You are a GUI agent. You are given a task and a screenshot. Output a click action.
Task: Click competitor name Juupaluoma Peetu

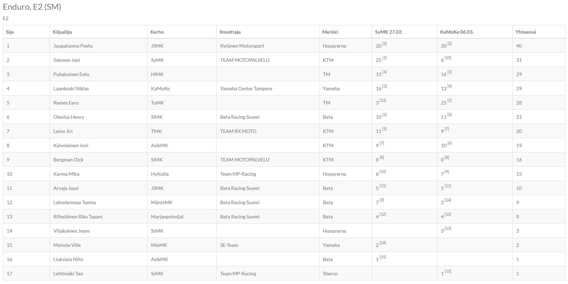73,46
